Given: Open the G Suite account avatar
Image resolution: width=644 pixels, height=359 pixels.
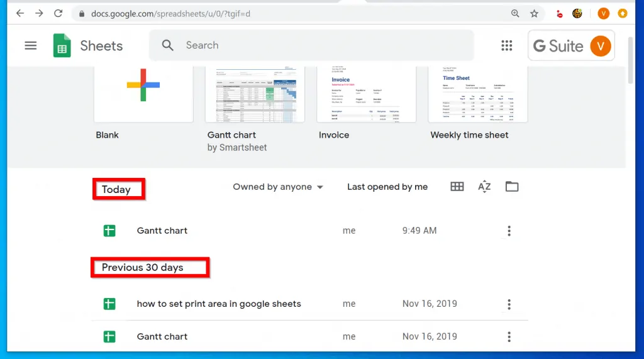Looking at the screenshot, I should (x=601, y=46).
